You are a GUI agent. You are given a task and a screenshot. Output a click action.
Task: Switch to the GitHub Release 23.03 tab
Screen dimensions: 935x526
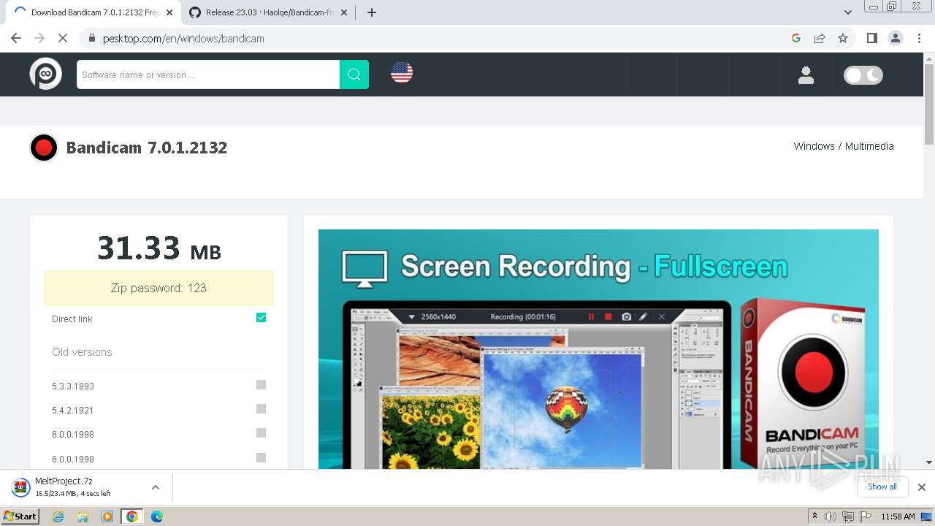(x=267, y=12)
